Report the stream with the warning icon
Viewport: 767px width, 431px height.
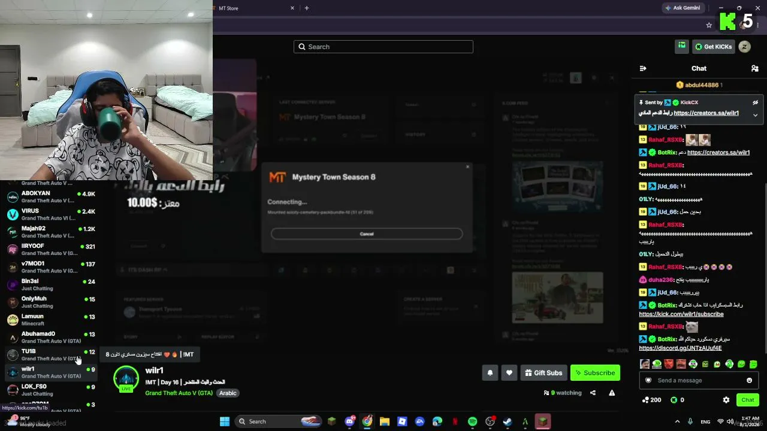point(612,393)
